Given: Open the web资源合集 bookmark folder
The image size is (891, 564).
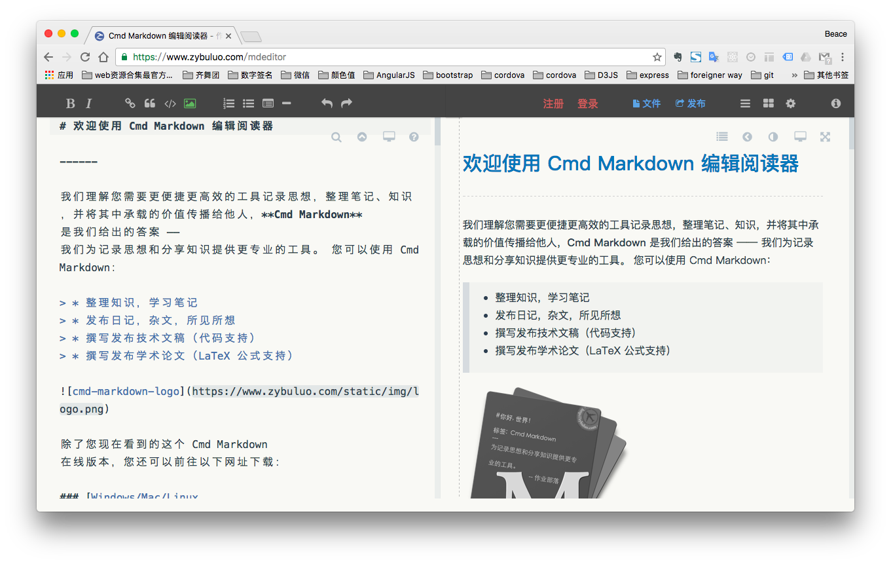Looking at the screenshot, I should point(128,75).
